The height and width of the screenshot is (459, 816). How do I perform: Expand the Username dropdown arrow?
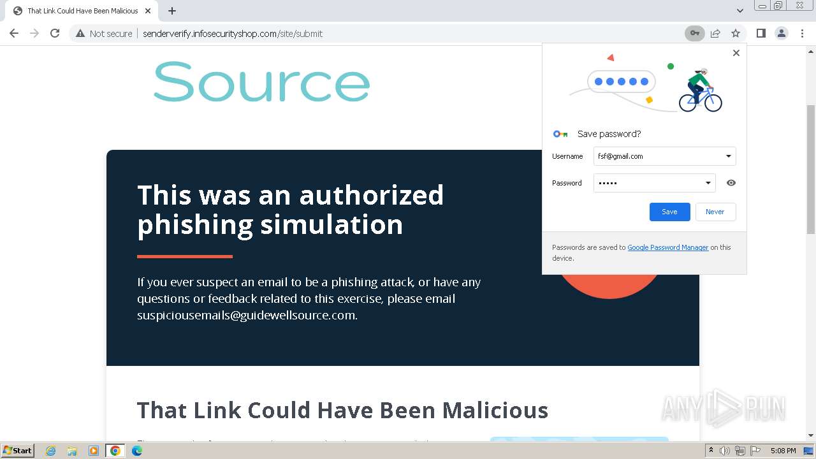pos(728,156)
